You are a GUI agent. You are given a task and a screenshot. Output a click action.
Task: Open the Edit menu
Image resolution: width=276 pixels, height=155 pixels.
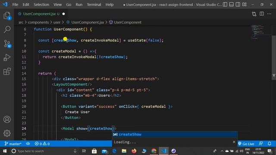(26, 5)
